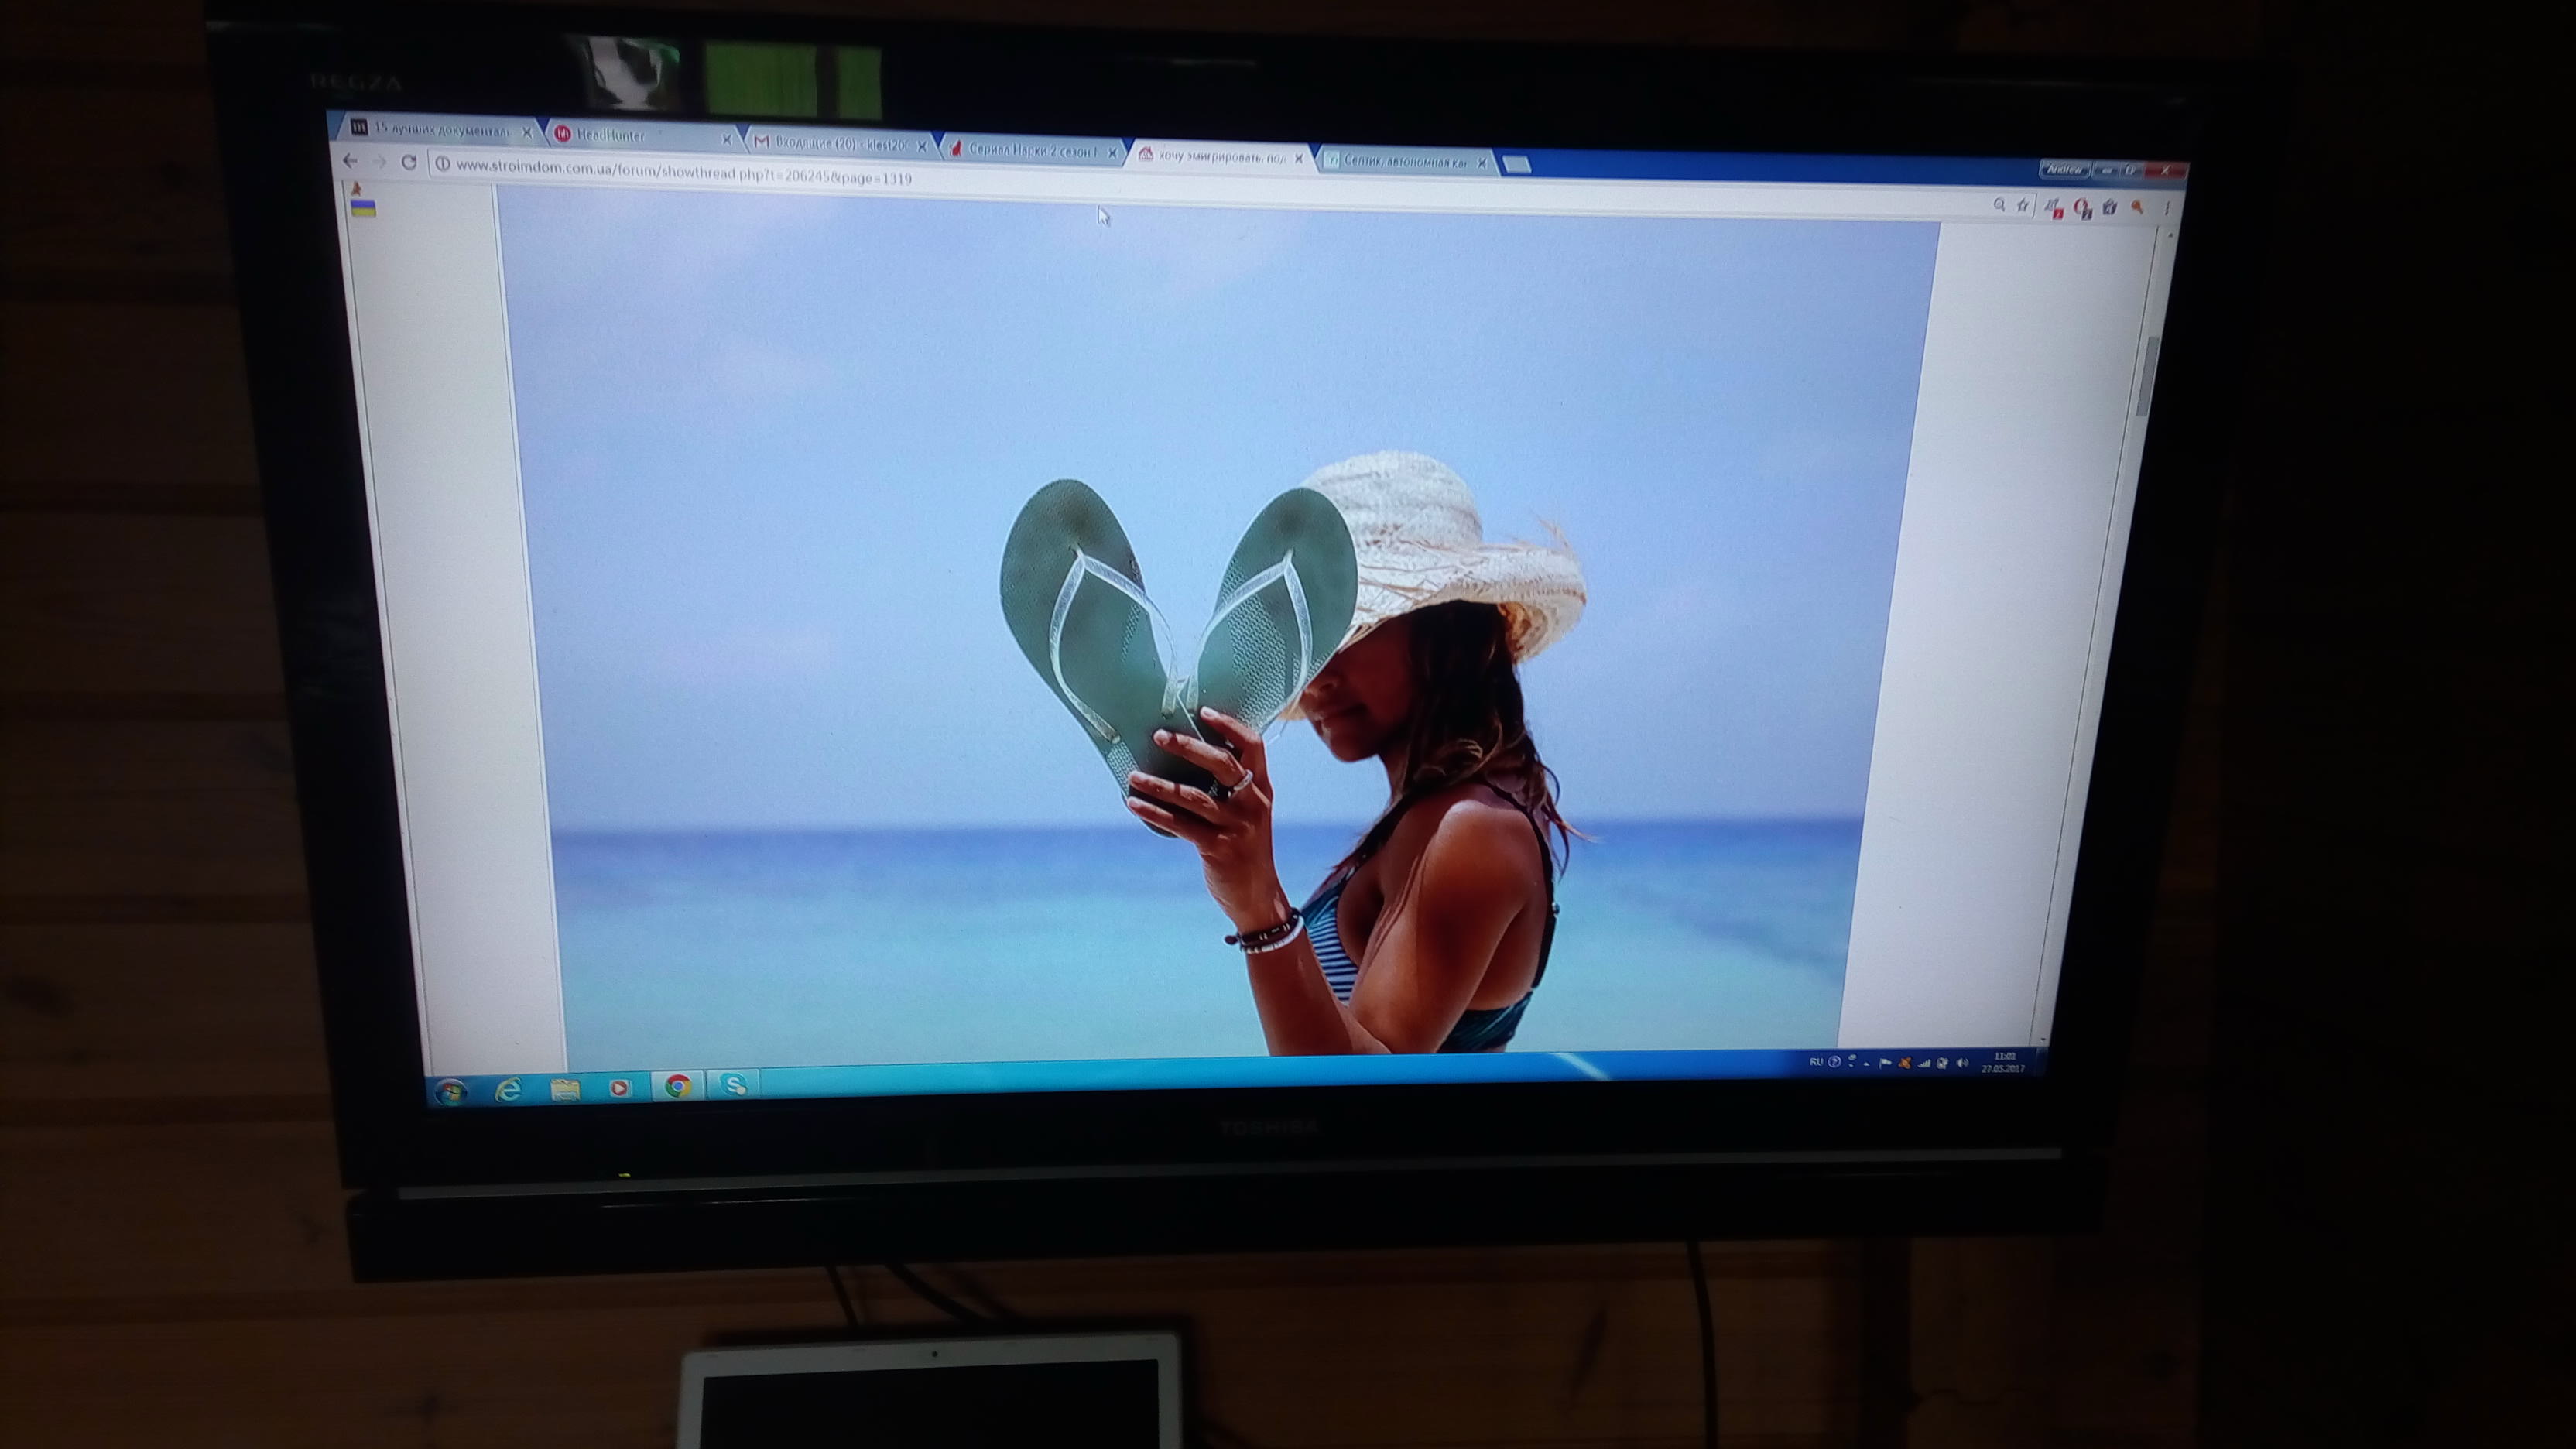Close the HeadHunter tab
This screenshot has width=2576, height=1449.
(726, 140)
